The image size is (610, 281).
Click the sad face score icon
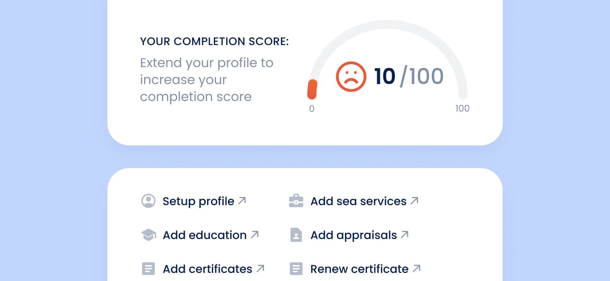[x=351, y=77]
